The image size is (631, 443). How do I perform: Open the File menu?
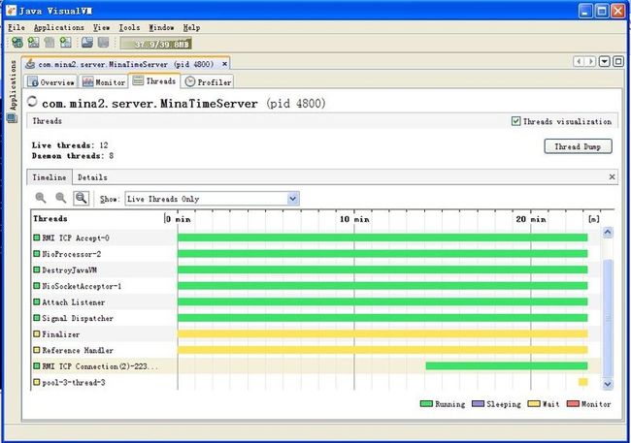[17, 27]
